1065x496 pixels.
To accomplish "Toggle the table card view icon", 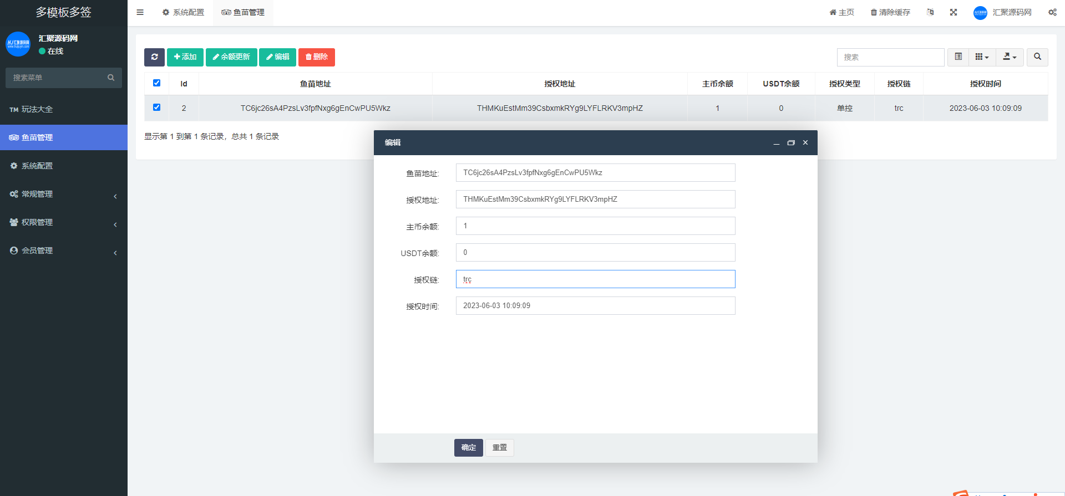I will coord(958,57).
